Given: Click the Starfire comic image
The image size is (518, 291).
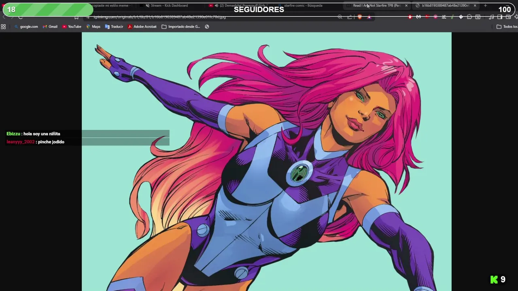Looking at the screenshot, I should 266,162.
